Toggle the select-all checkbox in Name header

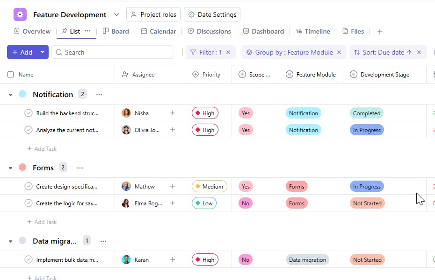[11, 74]
